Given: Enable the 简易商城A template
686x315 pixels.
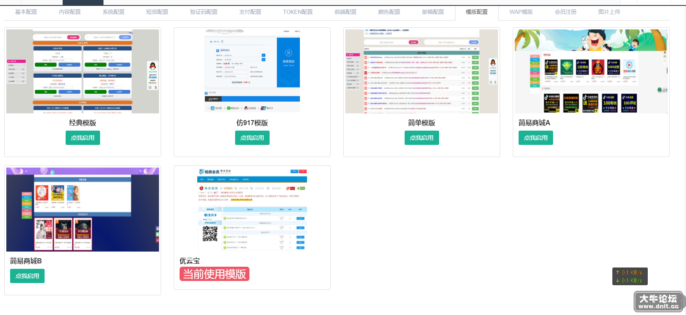Looking at the screenshot, I should 536,138.
